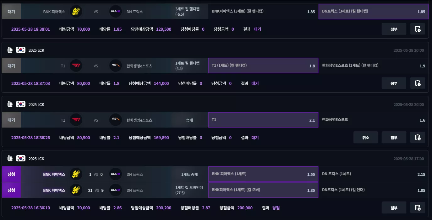This screenshot has width=432, height=220.
Task: Select the 한화생명E스포츠 (1세트) (킬 핸디캡) 1.9 odds
Action: pos(373,65)
